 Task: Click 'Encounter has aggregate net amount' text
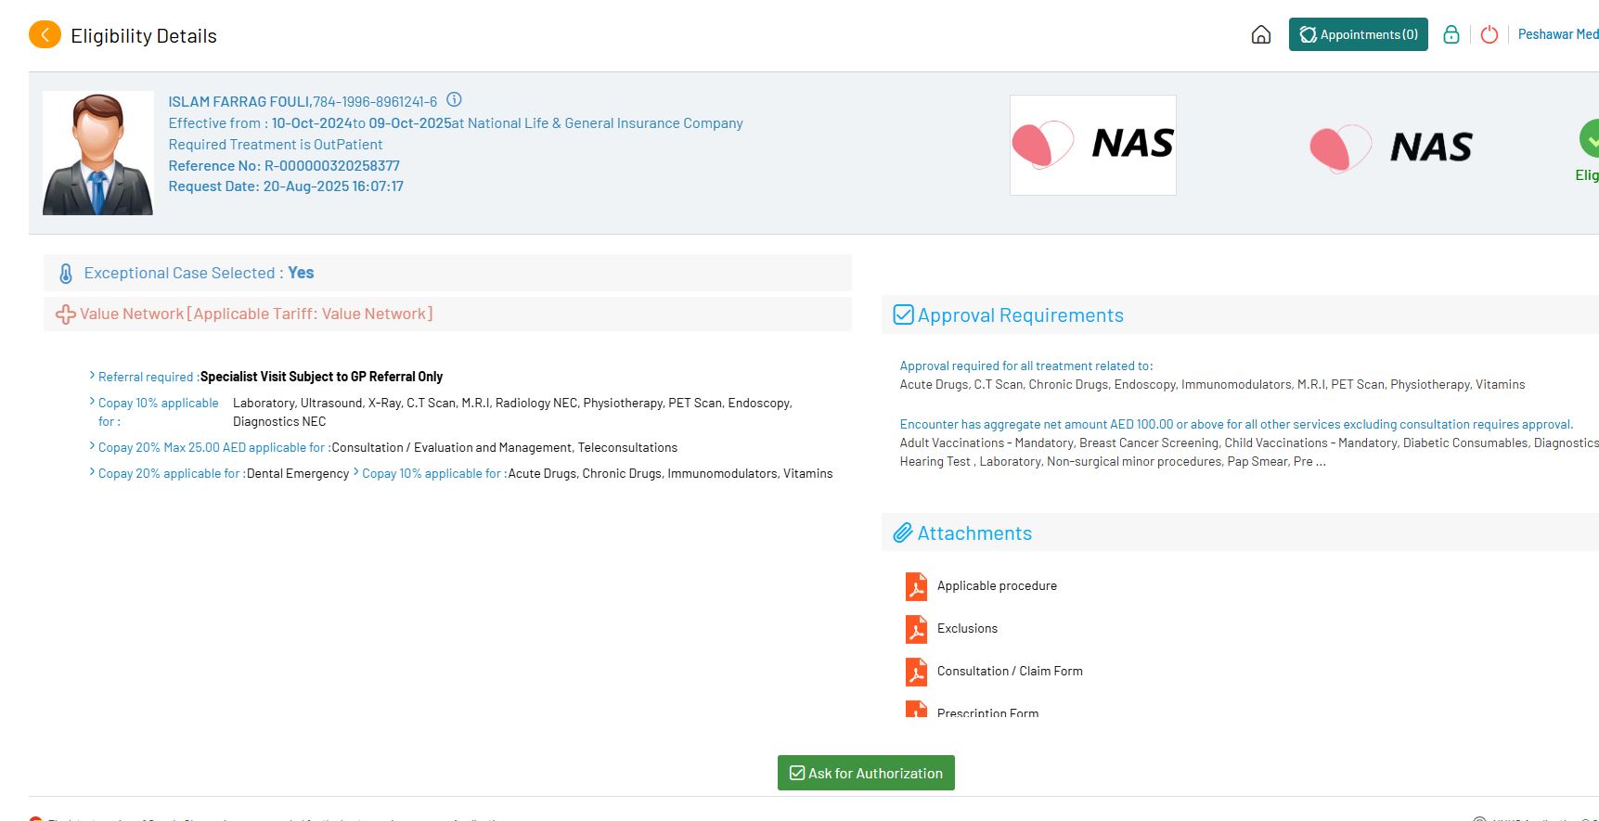click(x=1236, y=425)
